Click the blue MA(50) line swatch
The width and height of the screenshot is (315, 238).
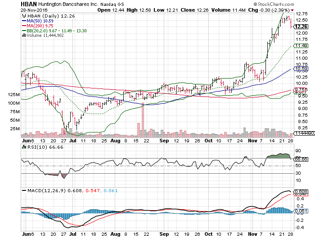pos(24,21)
